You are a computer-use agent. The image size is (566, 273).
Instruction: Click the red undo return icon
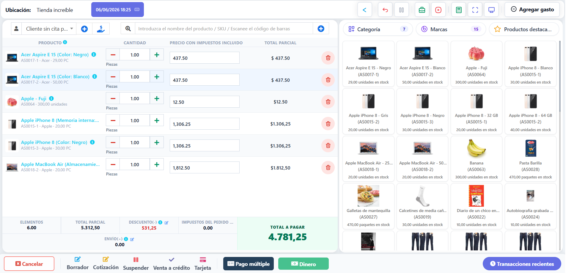[x=385, y=10]
